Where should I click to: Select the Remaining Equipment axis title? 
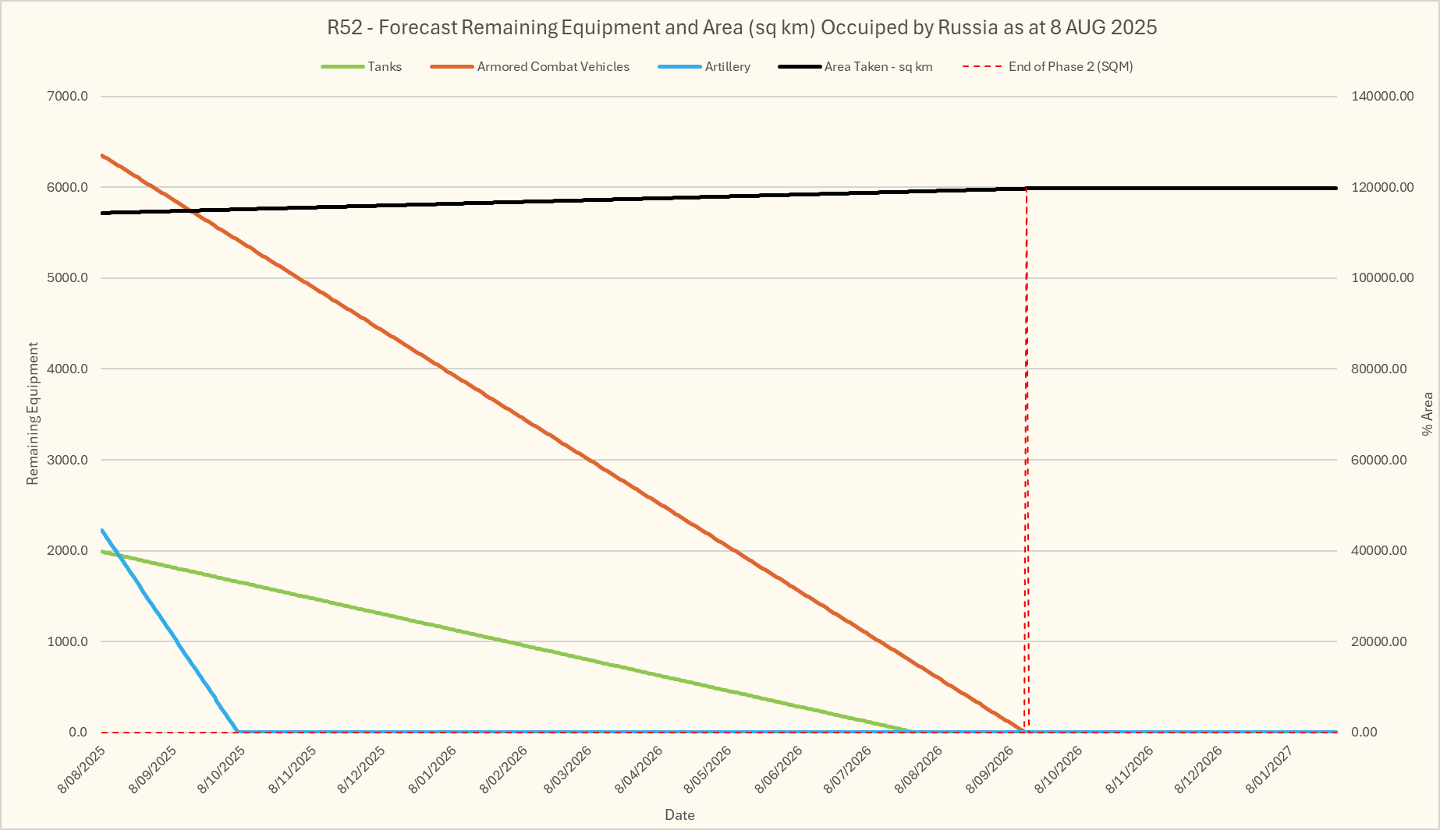(x=33, y=414)
